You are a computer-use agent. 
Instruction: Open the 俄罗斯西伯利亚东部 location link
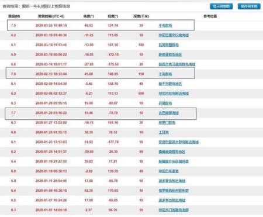coord(174,191)
